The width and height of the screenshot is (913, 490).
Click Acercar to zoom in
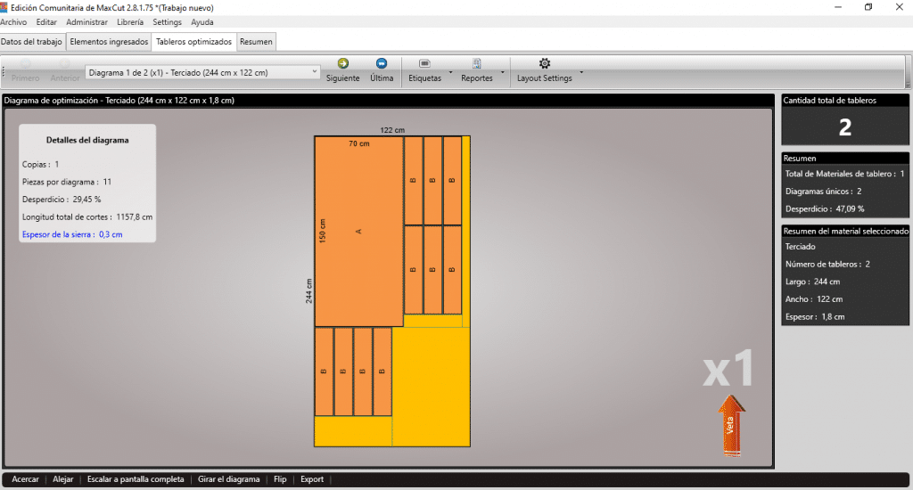(x=26, y=479)
